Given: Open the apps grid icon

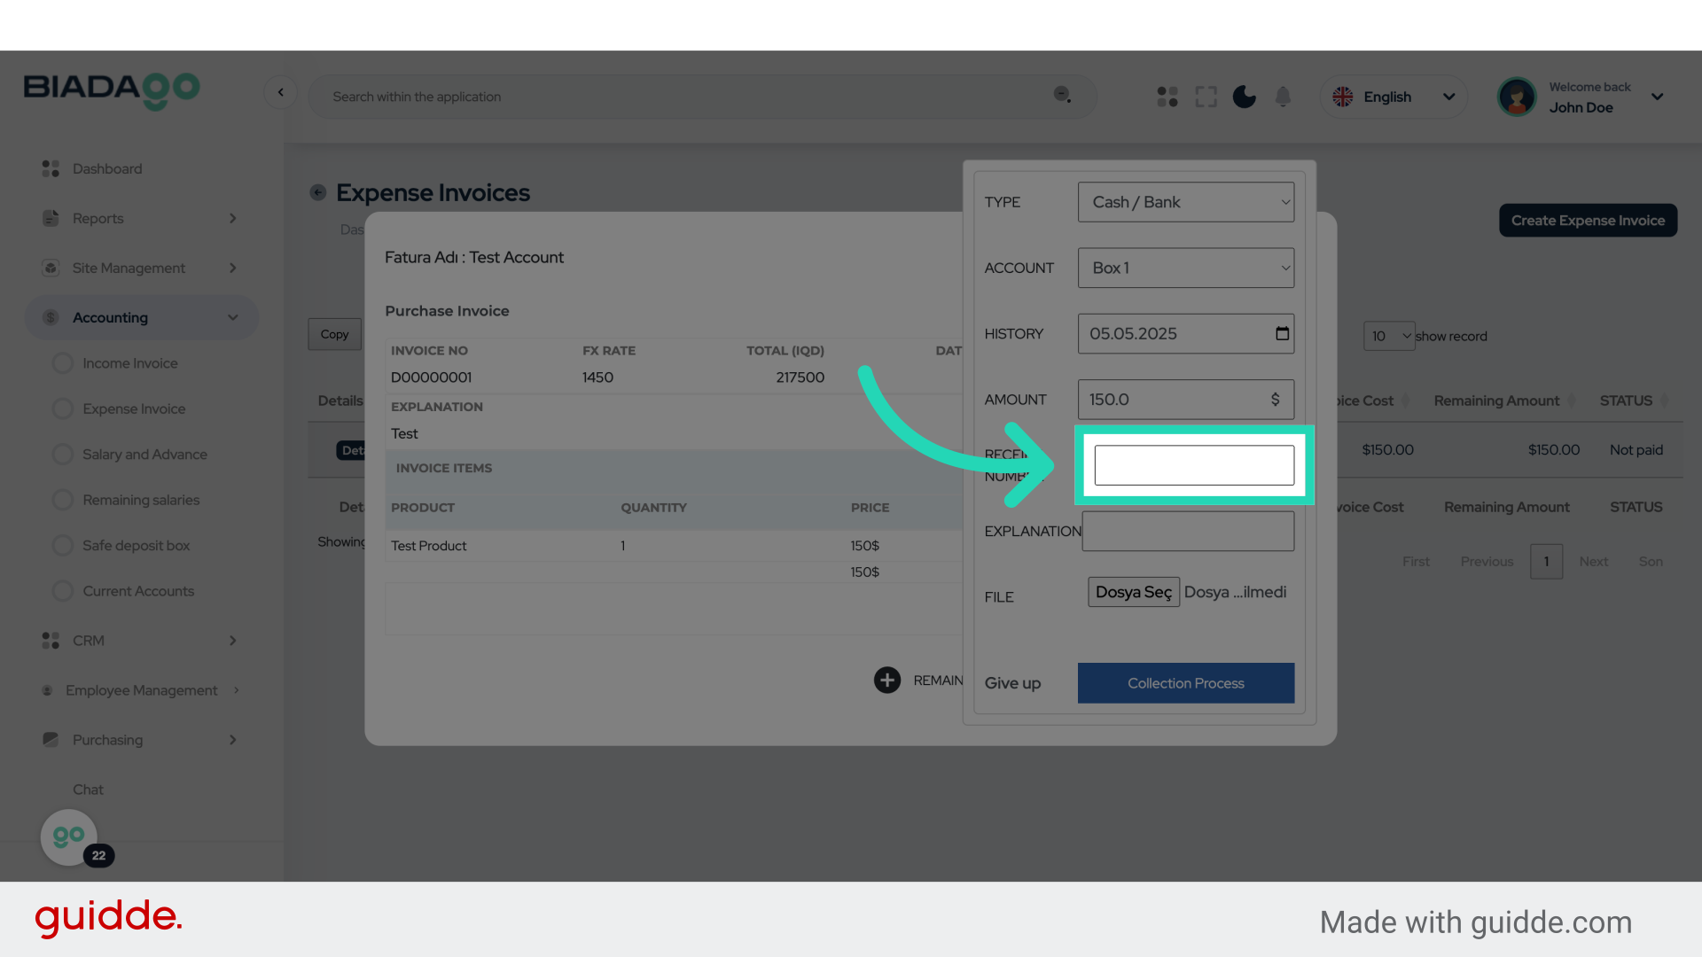Looking at the screenshot, I should (x=1167, y=97).
